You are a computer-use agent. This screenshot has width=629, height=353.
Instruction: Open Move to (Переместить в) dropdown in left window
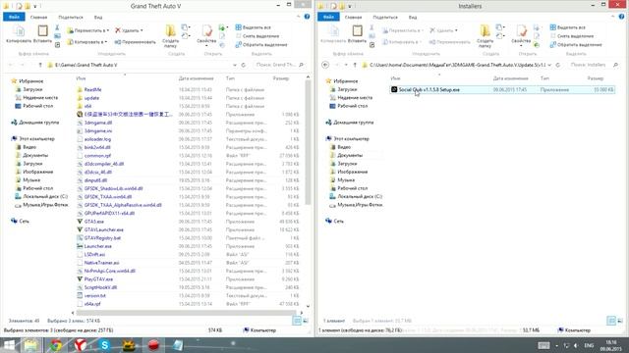click(x=87, y=30)
